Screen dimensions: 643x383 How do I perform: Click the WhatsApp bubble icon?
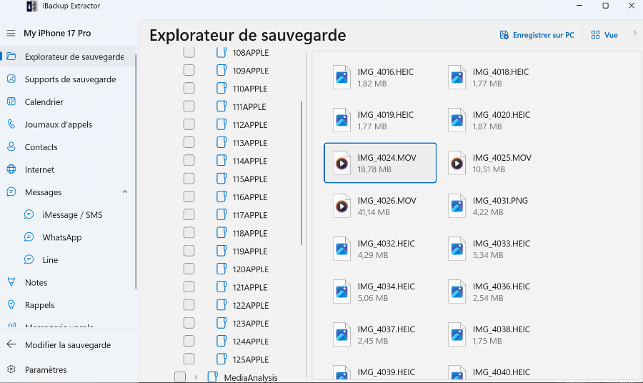coord(29,237)
